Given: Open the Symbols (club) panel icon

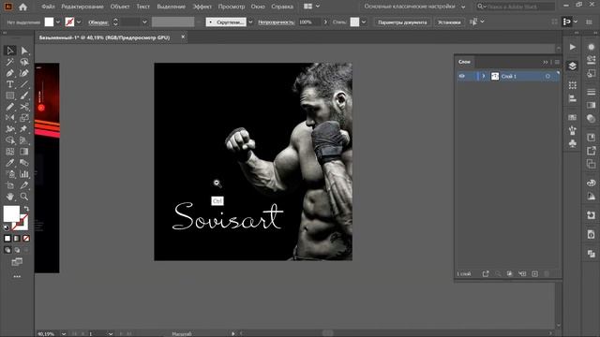Looking at the screenshot, I should coord(573,143).
